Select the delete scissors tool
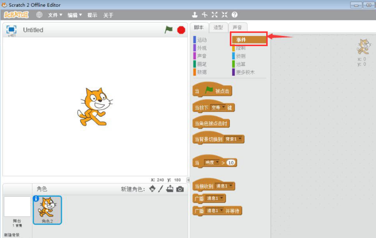The image size is (376, 238). click(x=204, y=15)
